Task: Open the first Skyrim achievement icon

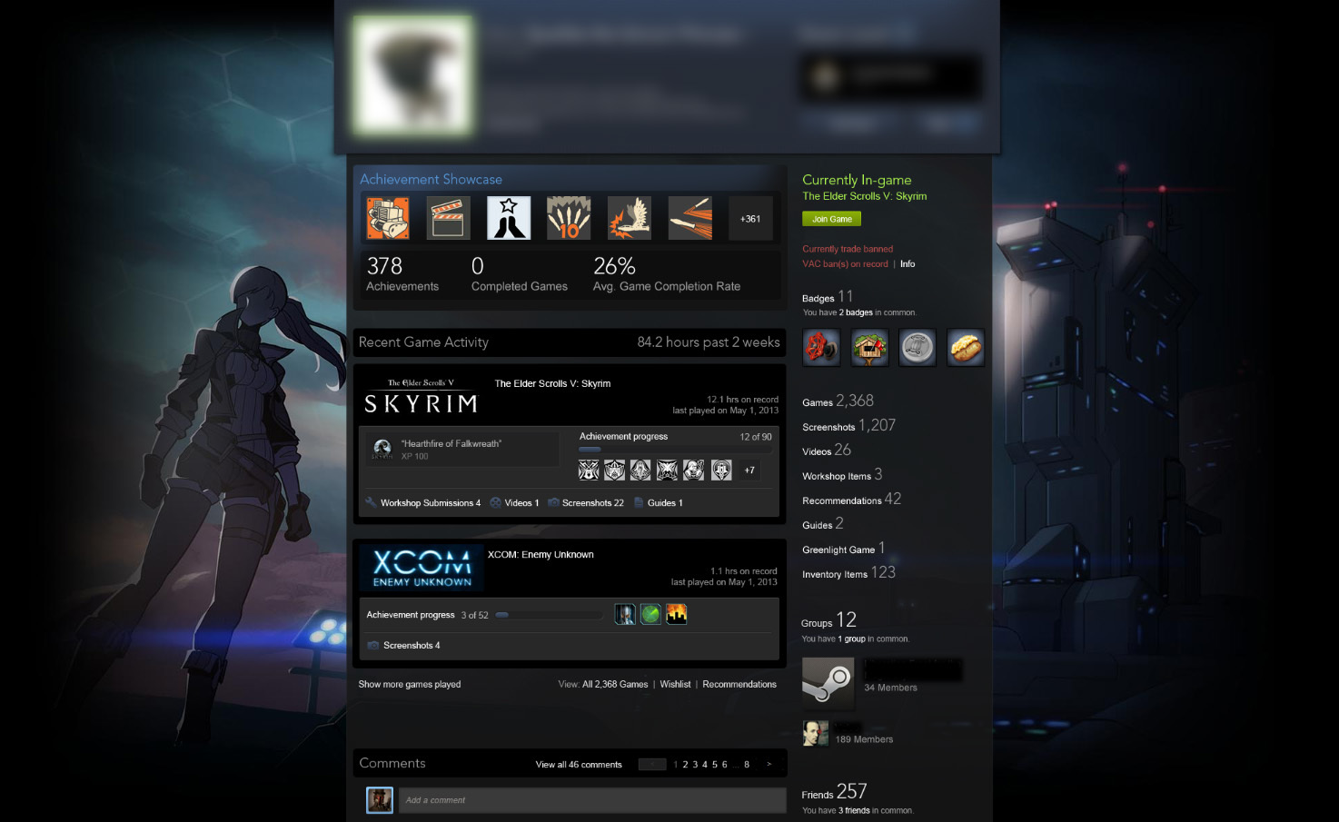Action: 589,470
